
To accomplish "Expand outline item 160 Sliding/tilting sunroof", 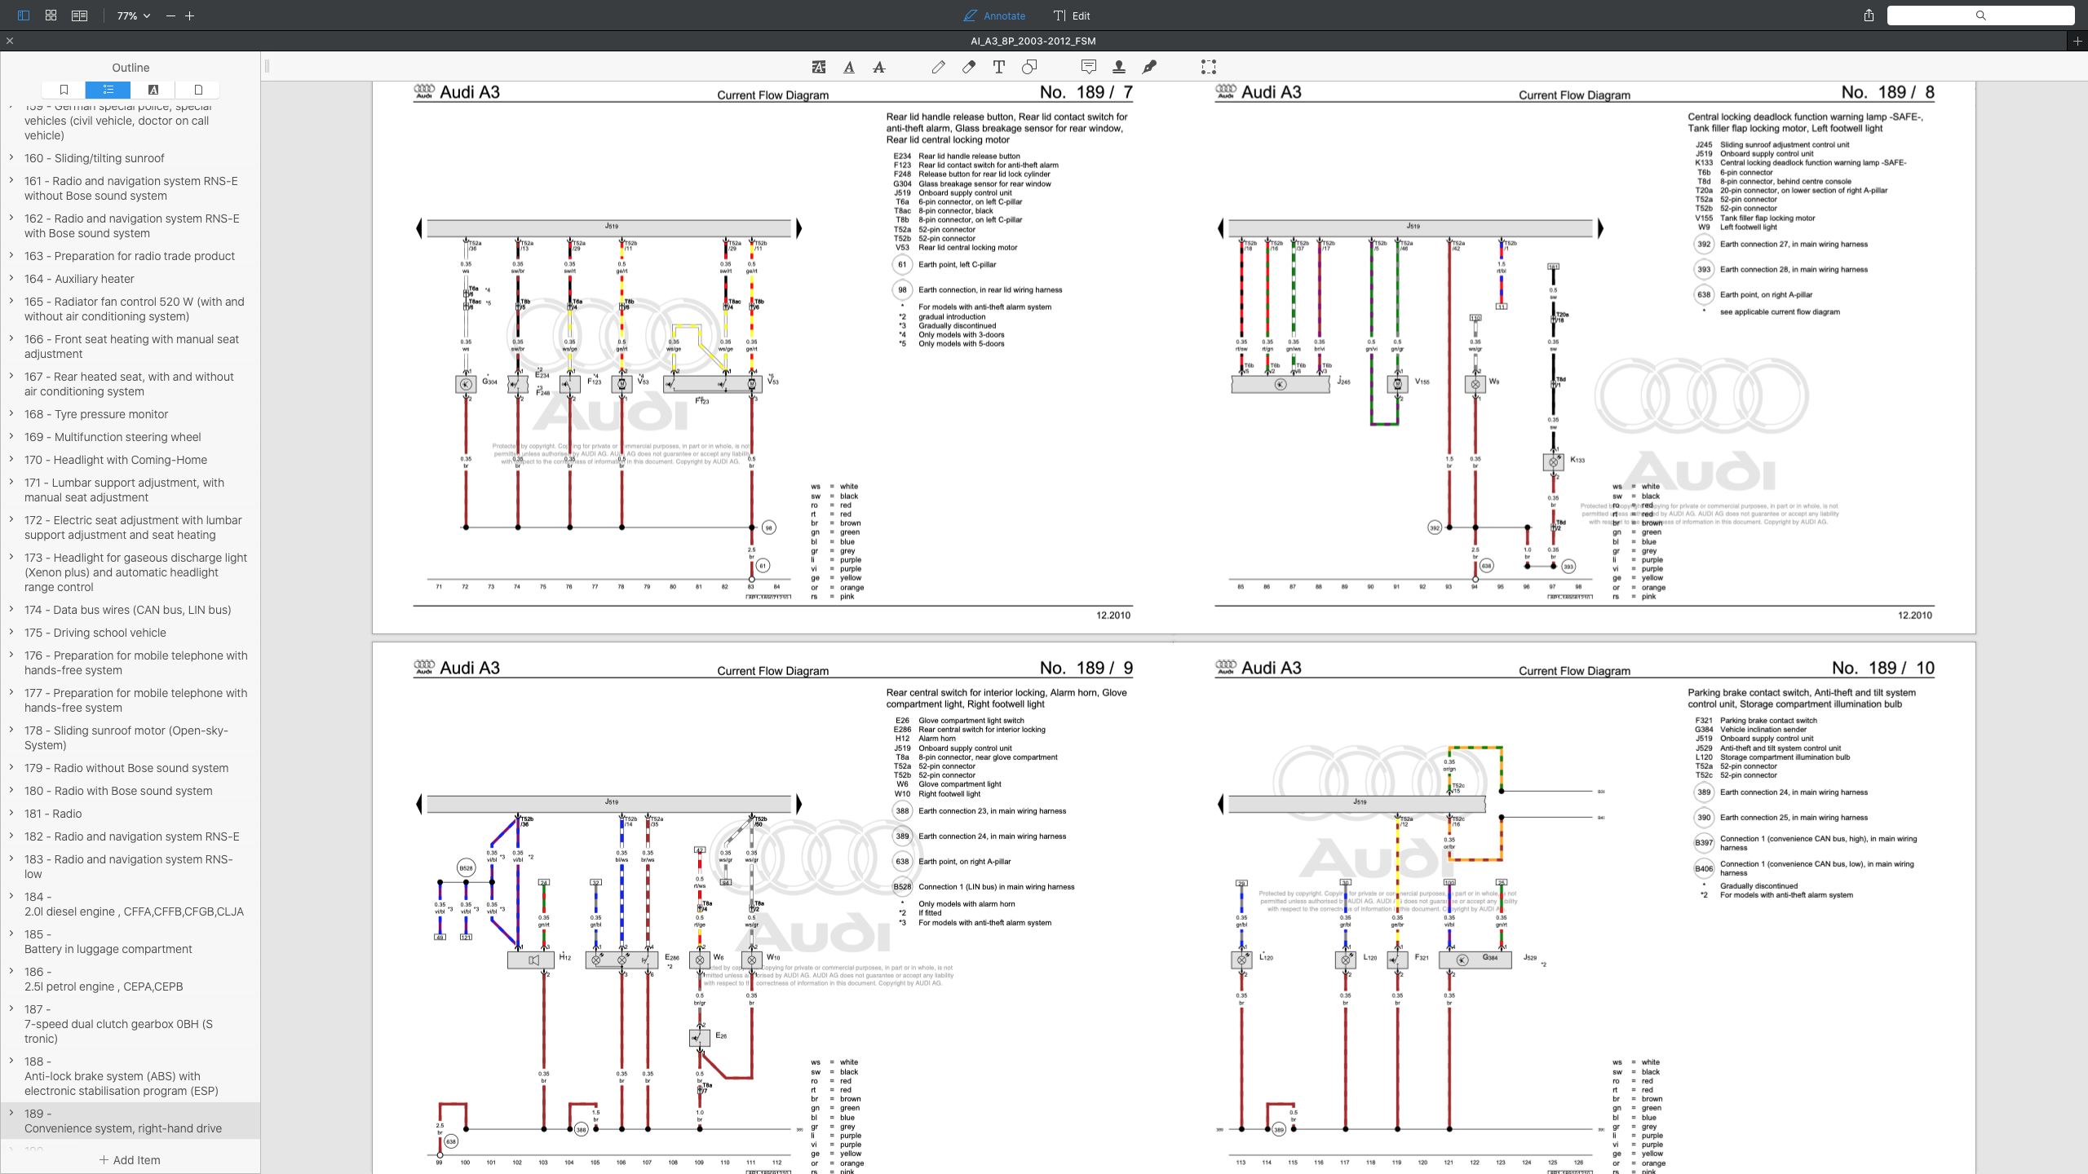I will 11,157.
